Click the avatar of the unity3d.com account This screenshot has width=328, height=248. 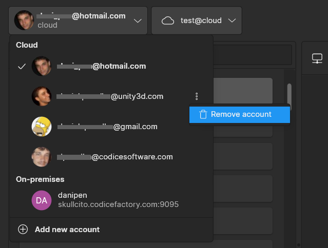42,96
